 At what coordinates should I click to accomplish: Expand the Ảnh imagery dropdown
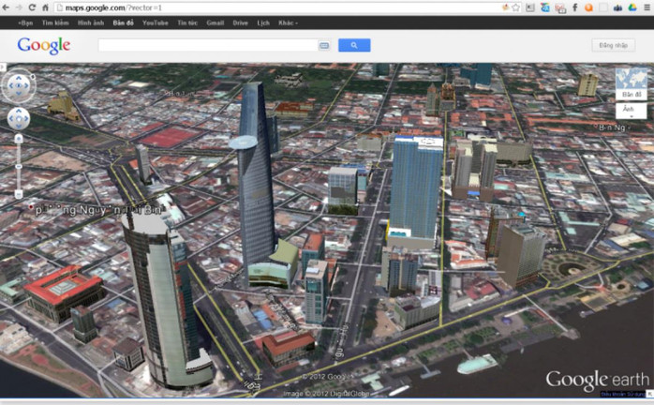[x=631, y=111]
